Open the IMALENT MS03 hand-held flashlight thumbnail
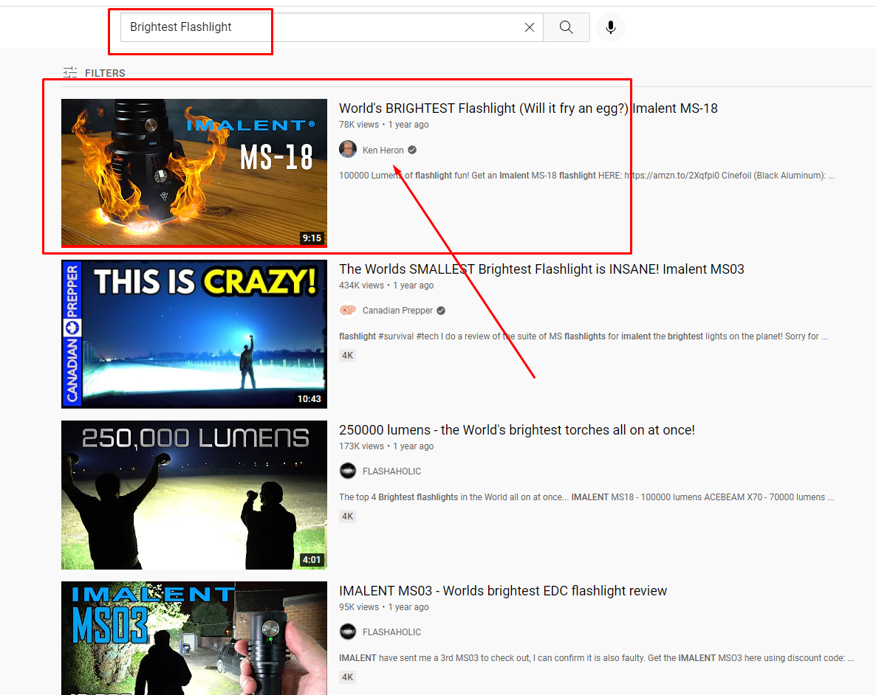The image size is (876, 695). (194, 638)
